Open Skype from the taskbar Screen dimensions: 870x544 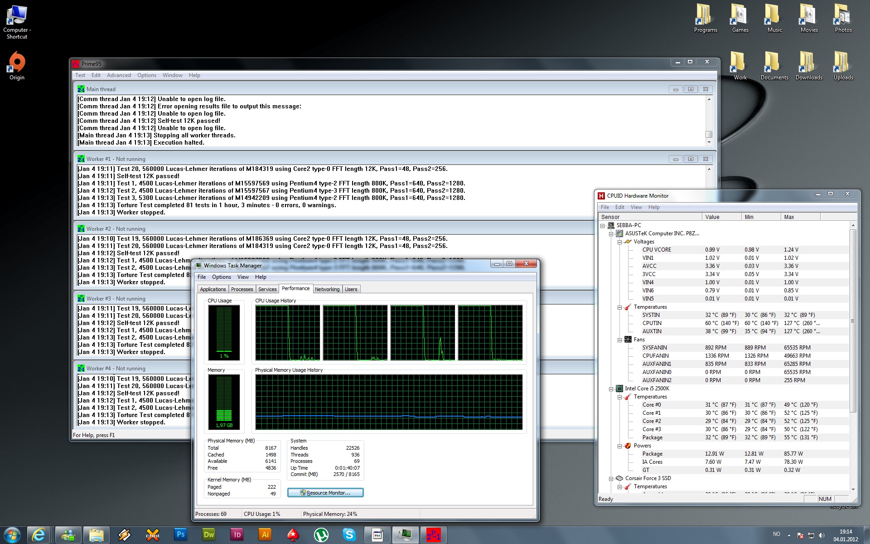[x=349, y=535]
